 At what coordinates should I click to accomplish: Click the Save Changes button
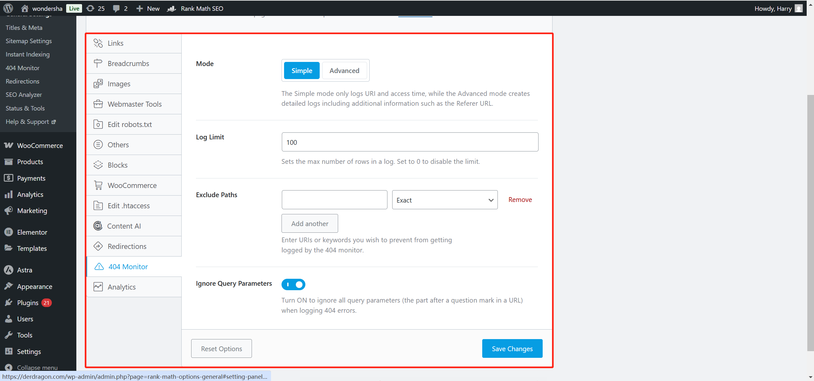click(512, 349)
